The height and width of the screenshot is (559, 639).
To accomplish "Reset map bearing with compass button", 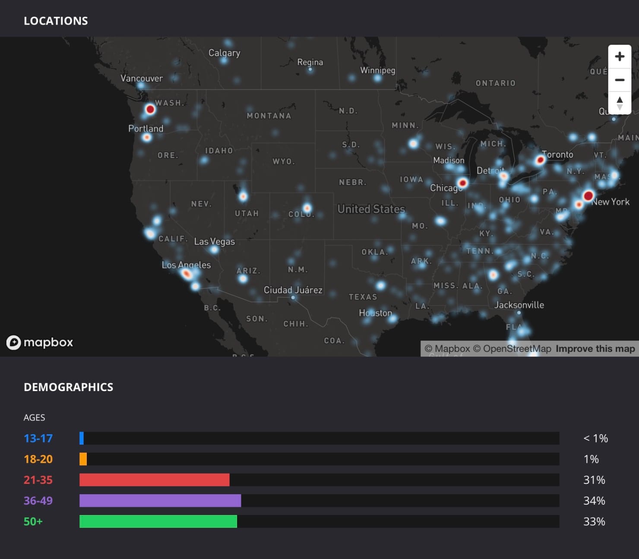I will (x=620, y=103).
